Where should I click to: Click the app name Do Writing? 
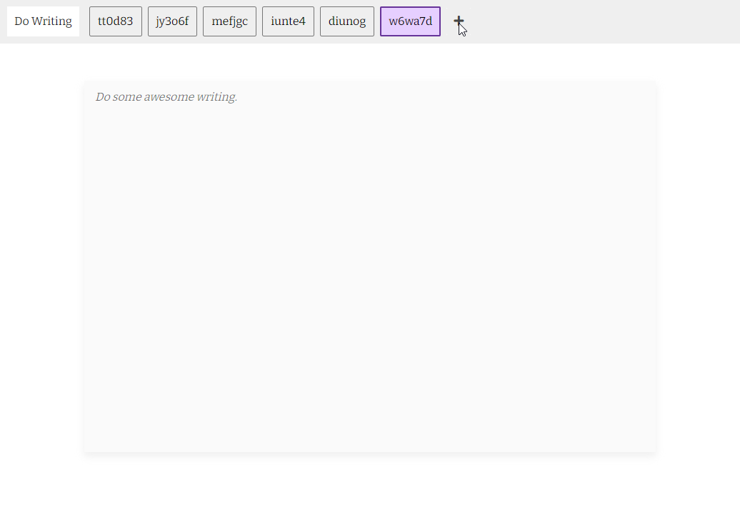pos(42,21)
